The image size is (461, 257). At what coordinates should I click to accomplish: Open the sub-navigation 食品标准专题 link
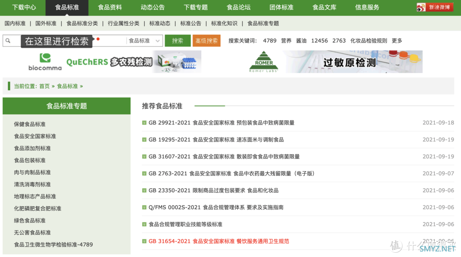click(x=263, y=23)
